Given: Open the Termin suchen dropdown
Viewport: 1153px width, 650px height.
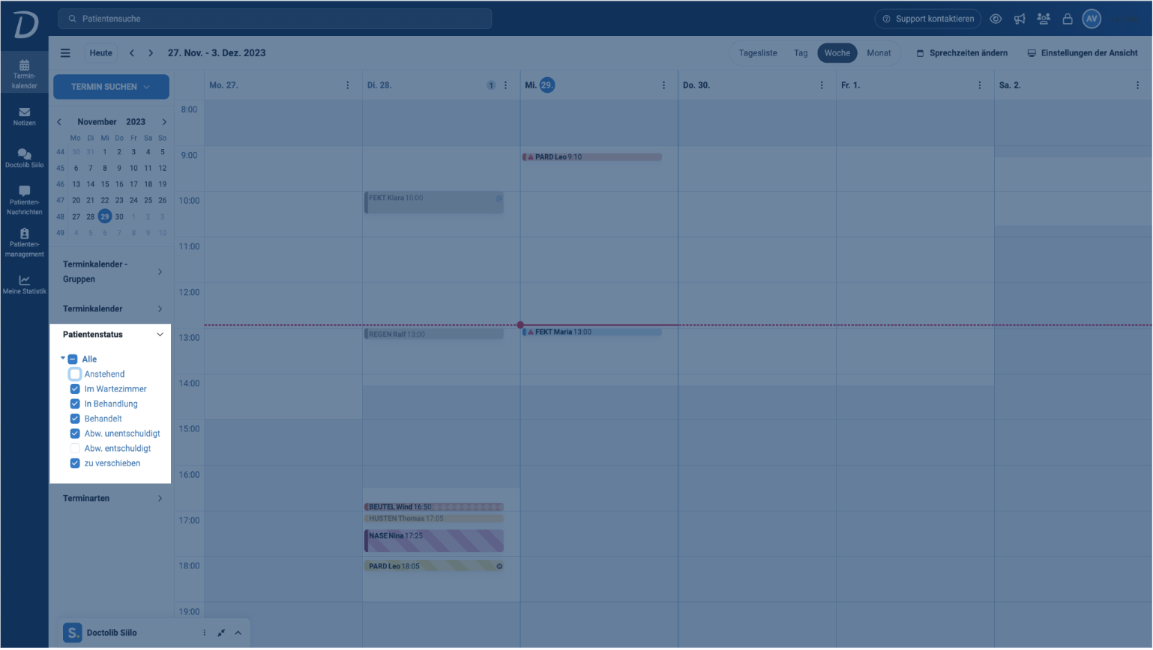Looking at the screenshot, I should pos(111,87).
